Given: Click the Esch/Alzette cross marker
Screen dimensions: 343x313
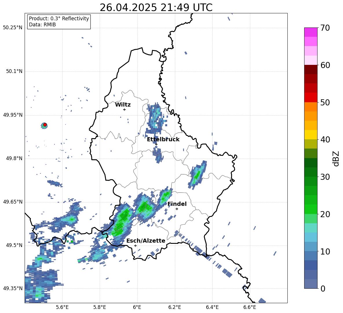Looking at the screenshot, I should click(x=135, y=246).
